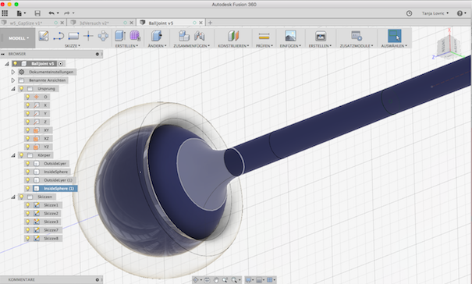Undo the last action
The width and height of the screenshot is (472, 284).
point(51,13)
